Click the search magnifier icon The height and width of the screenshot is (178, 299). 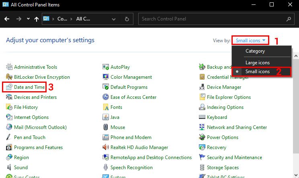pos(289,19)
